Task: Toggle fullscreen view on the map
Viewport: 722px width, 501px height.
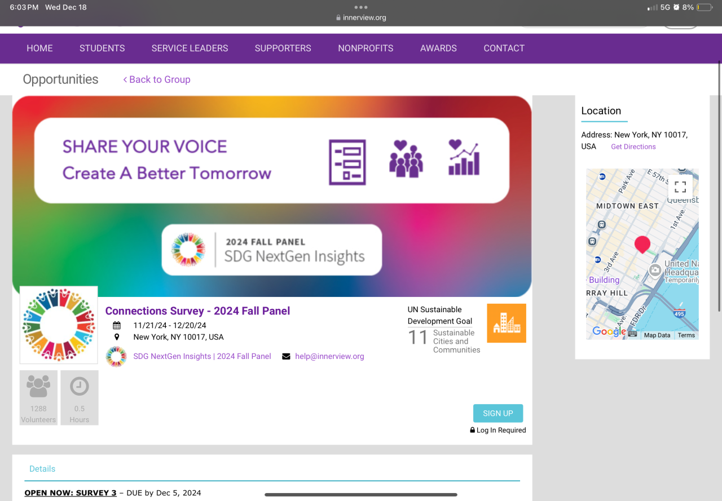Action: [680, 187]
